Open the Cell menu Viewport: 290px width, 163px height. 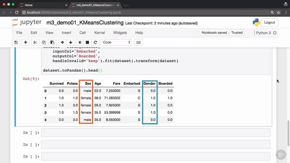(82, 33)
